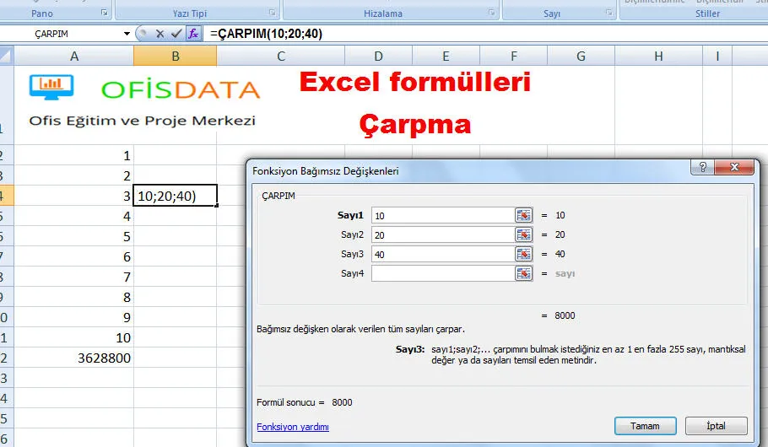Expand the Hizalama group dialog launcher
This screenshot has height=447, width=768.
click(x=493, y=13)
